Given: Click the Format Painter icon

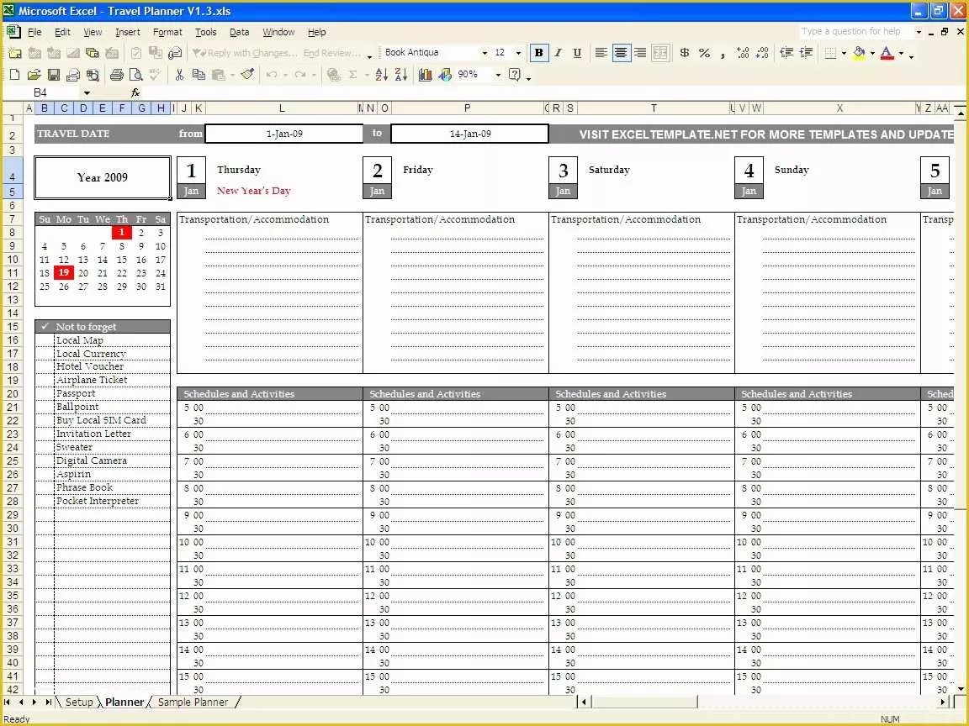Looking at the screenshot, I should 247,74.
